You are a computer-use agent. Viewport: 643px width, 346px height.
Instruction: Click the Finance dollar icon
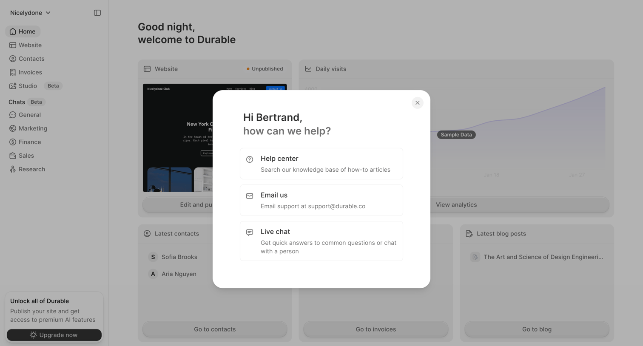[13, 142]
